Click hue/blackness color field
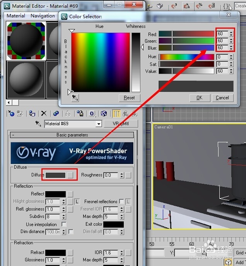Viewport: 246px width, 266px height. (101, 62)
